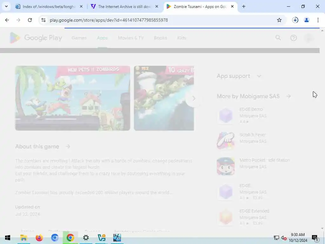The image size is (325, 244).
Task: Open the Books section
Action: tap(160, 38)
